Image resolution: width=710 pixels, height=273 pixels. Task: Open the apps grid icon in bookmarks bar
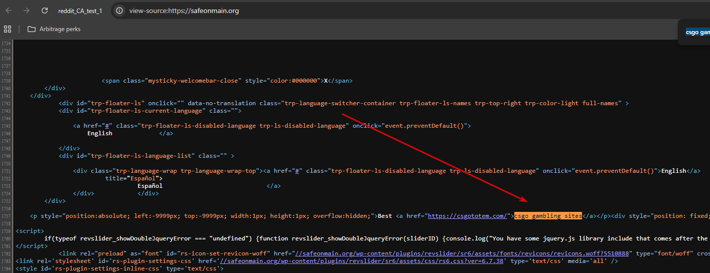[8, 29]
